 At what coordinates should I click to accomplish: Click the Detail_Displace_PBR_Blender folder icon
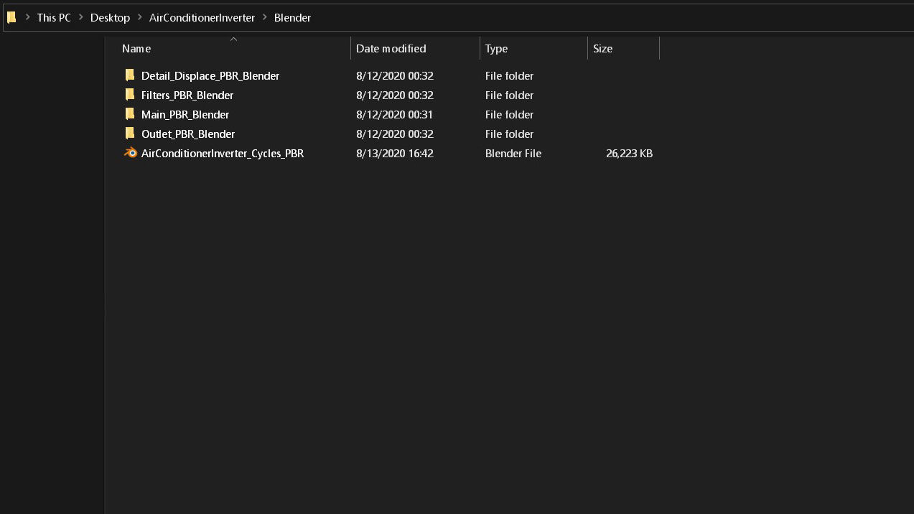pyautogui.click(x=130, y=75)
